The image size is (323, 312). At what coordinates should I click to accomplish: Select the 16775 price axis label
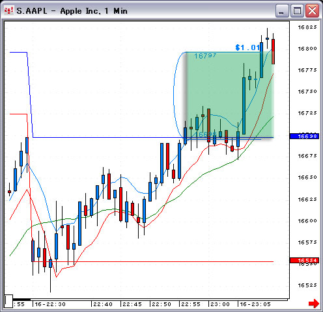[x=307, y=70]
